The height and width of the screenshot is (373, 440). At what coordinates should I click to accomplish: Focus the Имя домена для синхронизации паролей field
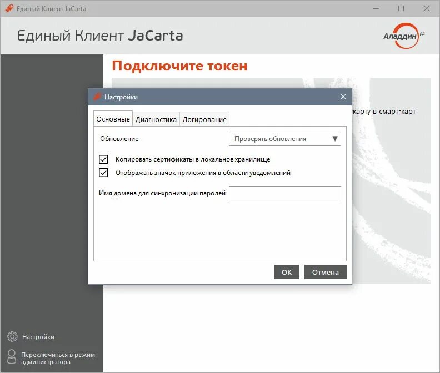(285, 193)
